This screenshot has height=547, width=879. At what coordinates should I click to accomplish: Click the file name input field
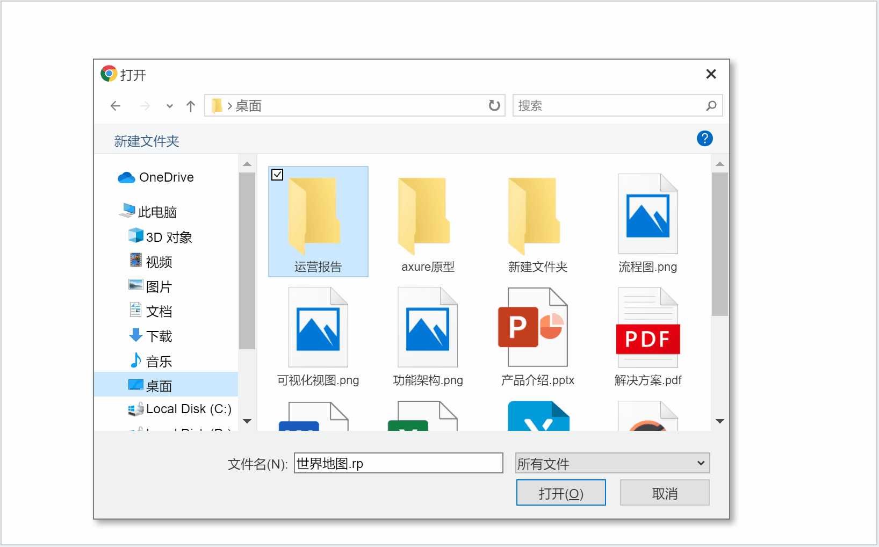pyautogui.click(x=398, y=463)
